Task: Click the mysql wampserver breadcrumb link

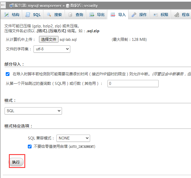Action: pyautogui.click(x=38, y=6)
